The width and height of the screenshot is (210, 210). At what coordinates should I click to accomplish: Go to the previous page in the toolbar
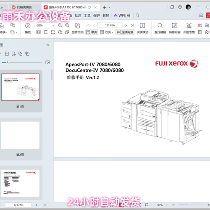click(x=94, y=25)
